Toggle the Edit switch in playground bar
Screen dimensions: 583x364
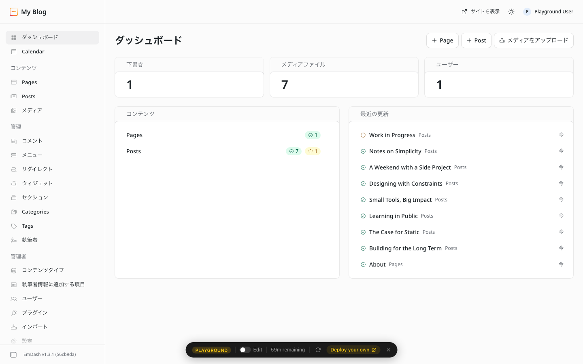pos(245,350)
